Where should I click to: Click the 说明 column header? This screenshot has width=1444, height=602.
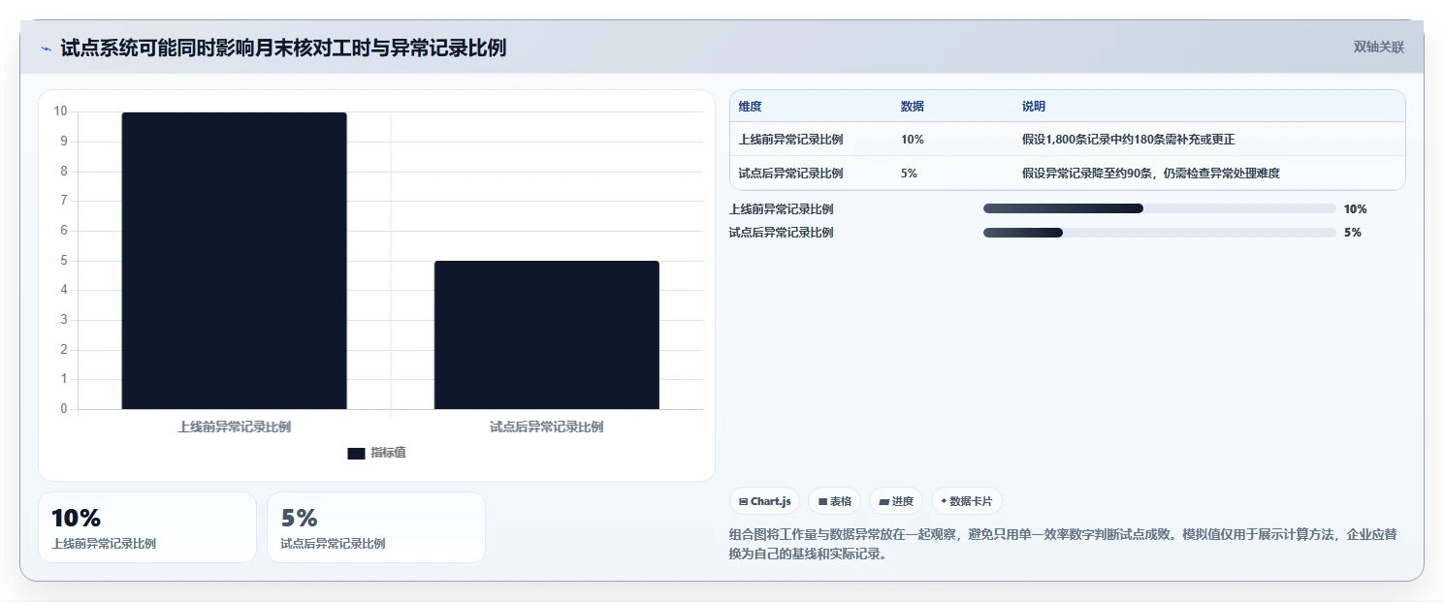(1034, 107)
